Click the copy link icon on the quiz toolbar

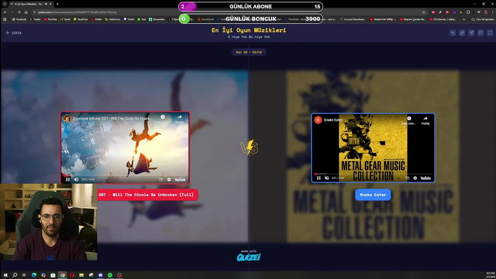[462, 33]
